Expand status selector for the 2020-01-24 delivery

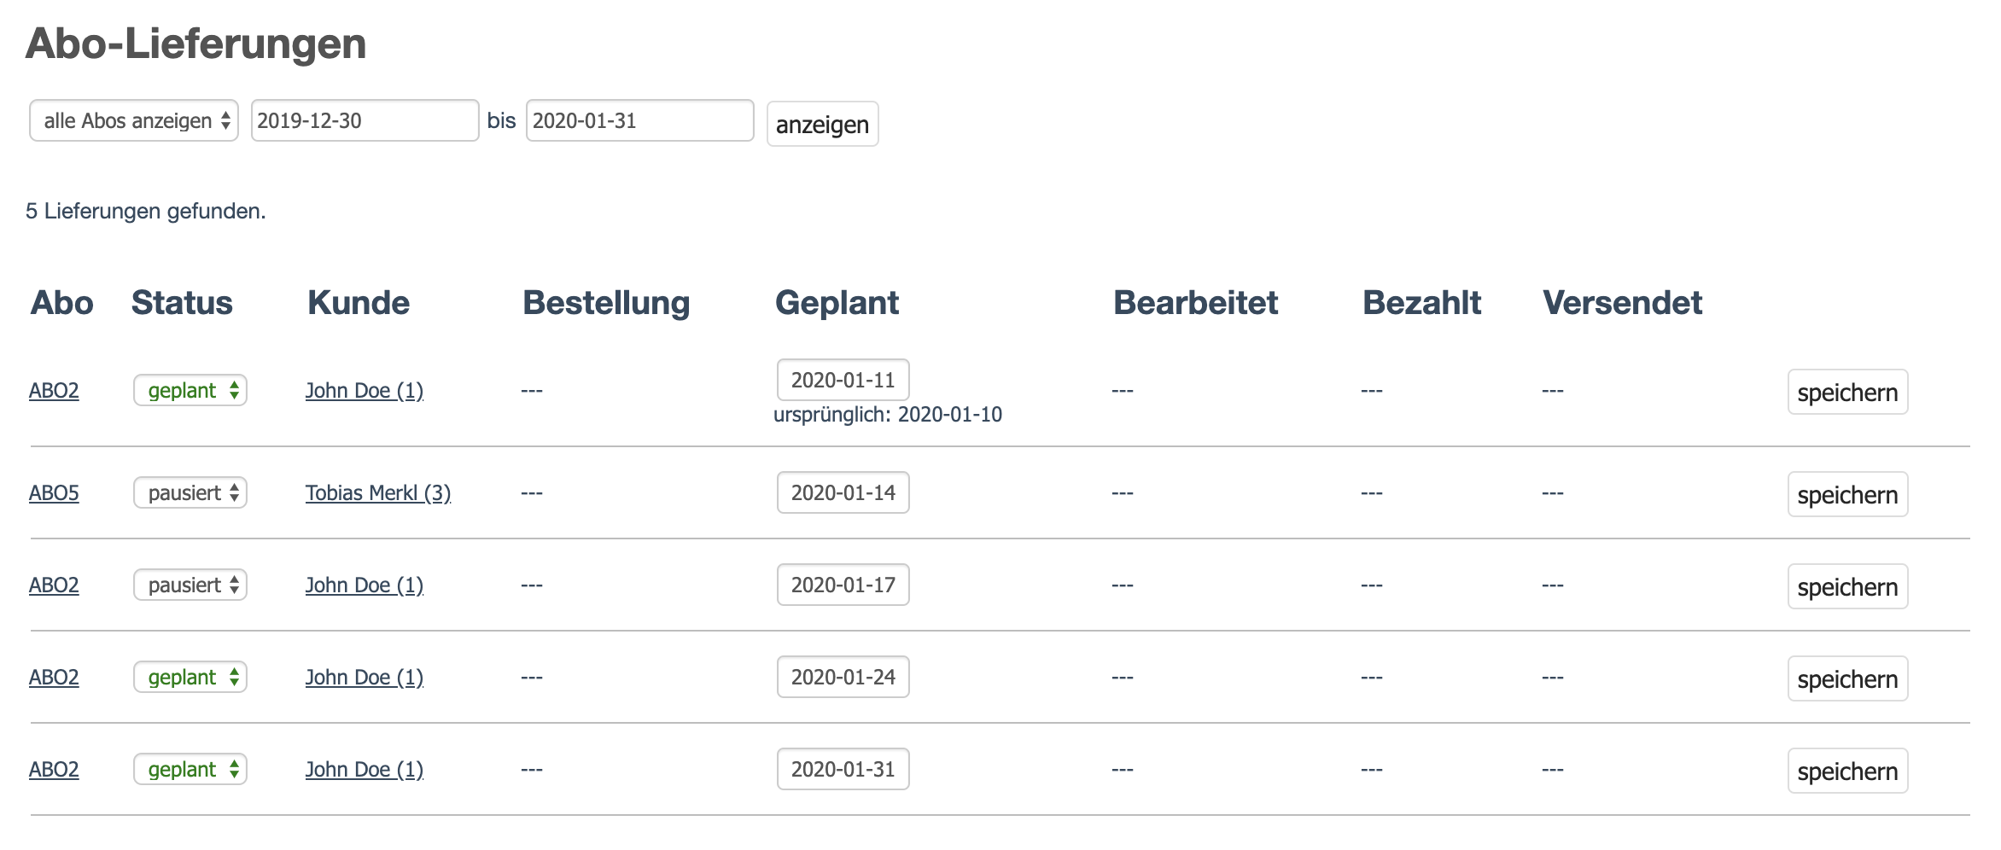pyautogui.click(x=190, y=678)
